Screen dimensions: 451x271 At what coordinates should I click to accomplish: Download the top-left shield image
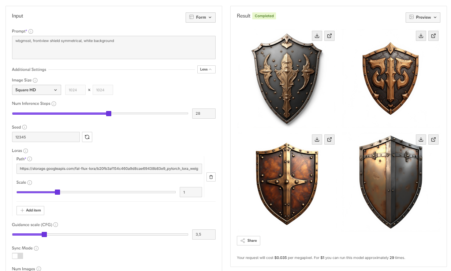pos(317,36)
